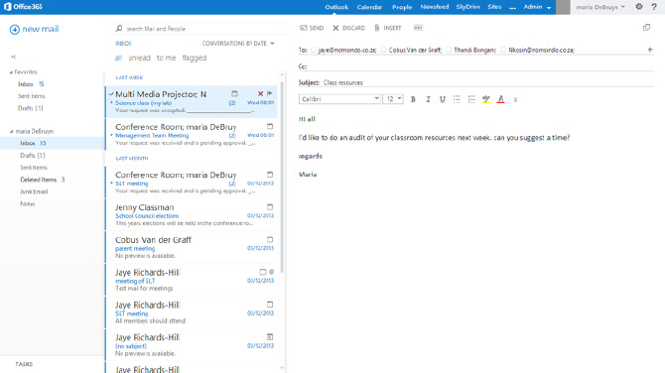Viewport: 665px width, 373px height.
Task: Open the Tasks link
Action: (x=24, y=364)
